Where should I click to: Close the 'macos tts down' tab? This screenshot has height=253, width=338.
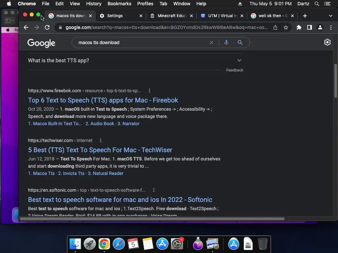pyautogui.click(x=90, y=16)
